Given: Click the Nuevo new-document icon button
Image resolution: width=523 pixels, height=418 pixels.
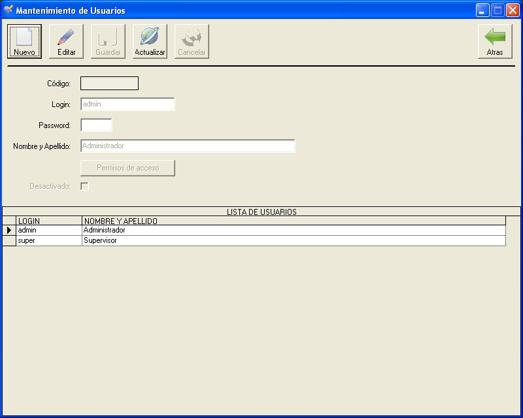Looking at the screenshot, I should [x=24, y=41].
